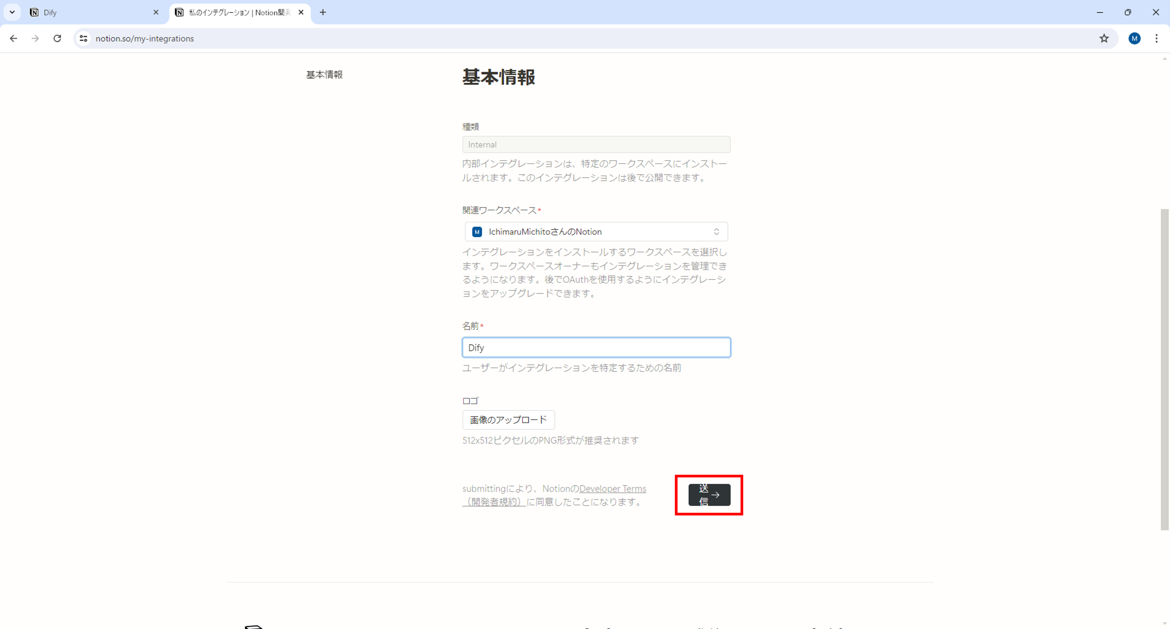Viewport: 1170px width, 629px height.
Task: Select the 私のインテグレーション Notion tab
Action: coord(236,12)
